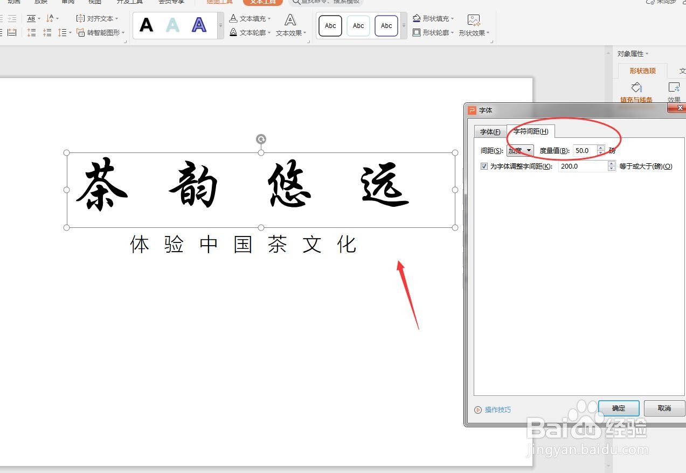Open the 文本轮廓 dropdown arrow
Screen dimensions: 686x473
click(269, 33)
